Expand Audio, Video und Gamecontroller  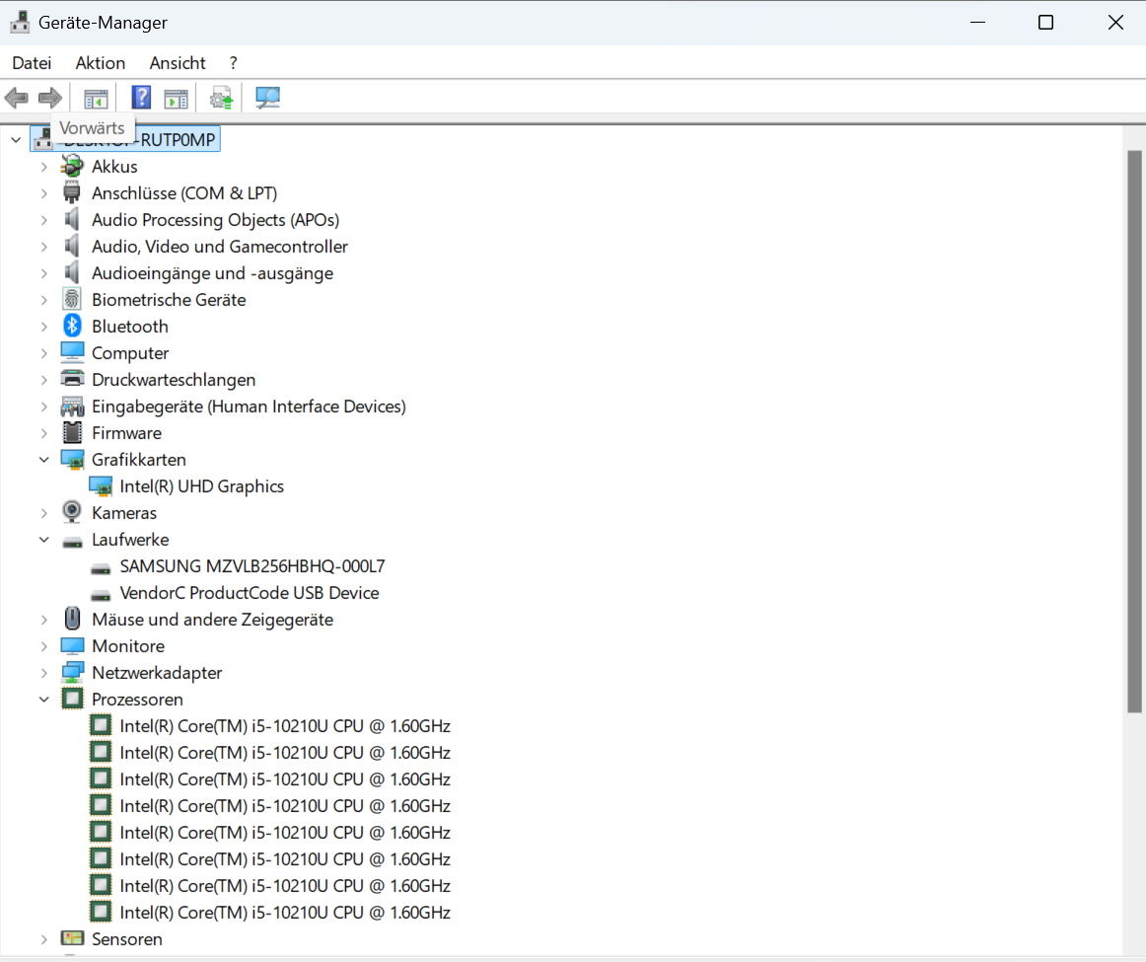pyautogui.click(x=43, y=247)
